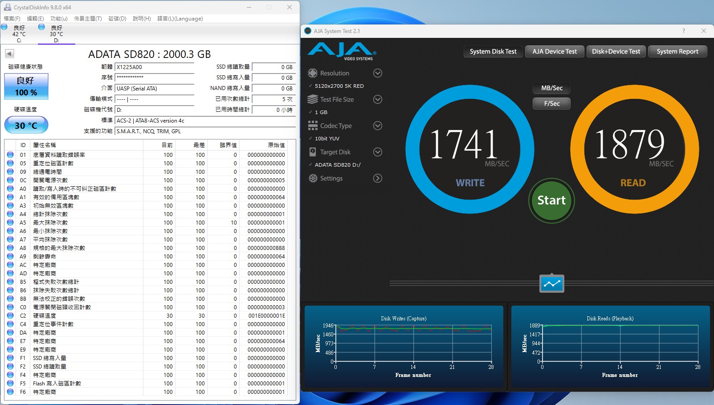Select the C: drive tab at 42 °C
Image resolution: width=714 pixels, height=405 pixels.
pos(19,34)
